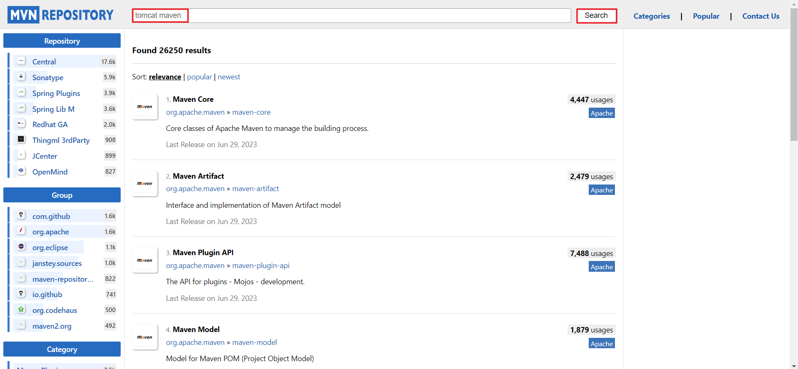Click the Spring Lib M repository icon
798x369 pixels.
point(21,108)
